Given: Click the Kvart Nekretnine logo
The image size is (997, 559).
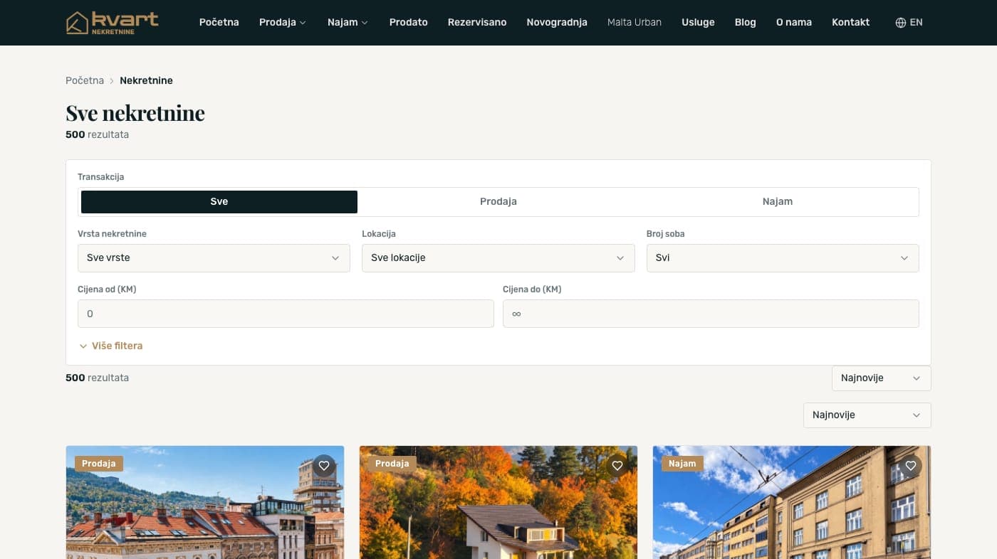Looking at the screenshot, I should 112,23.
